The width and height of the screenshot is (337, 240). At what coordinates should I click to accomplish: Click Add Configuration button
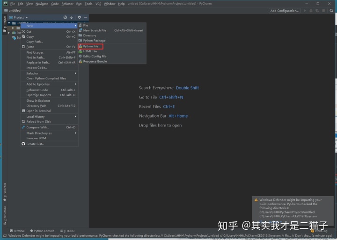[285, 11]
